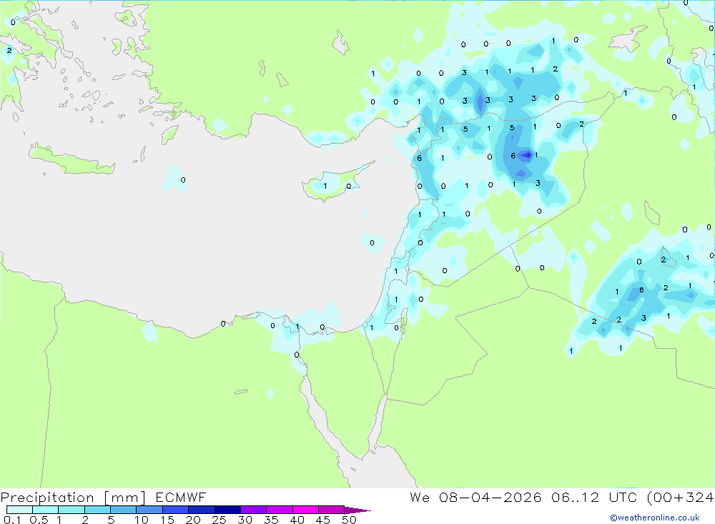
Task: Click the legend tick label '40'
Action: tap(297, 520)
